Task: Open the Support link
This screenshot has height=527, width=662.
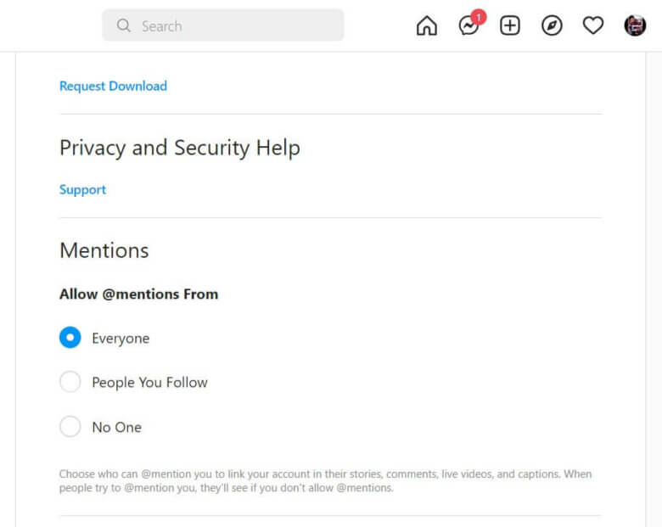Action: (82, 189)
